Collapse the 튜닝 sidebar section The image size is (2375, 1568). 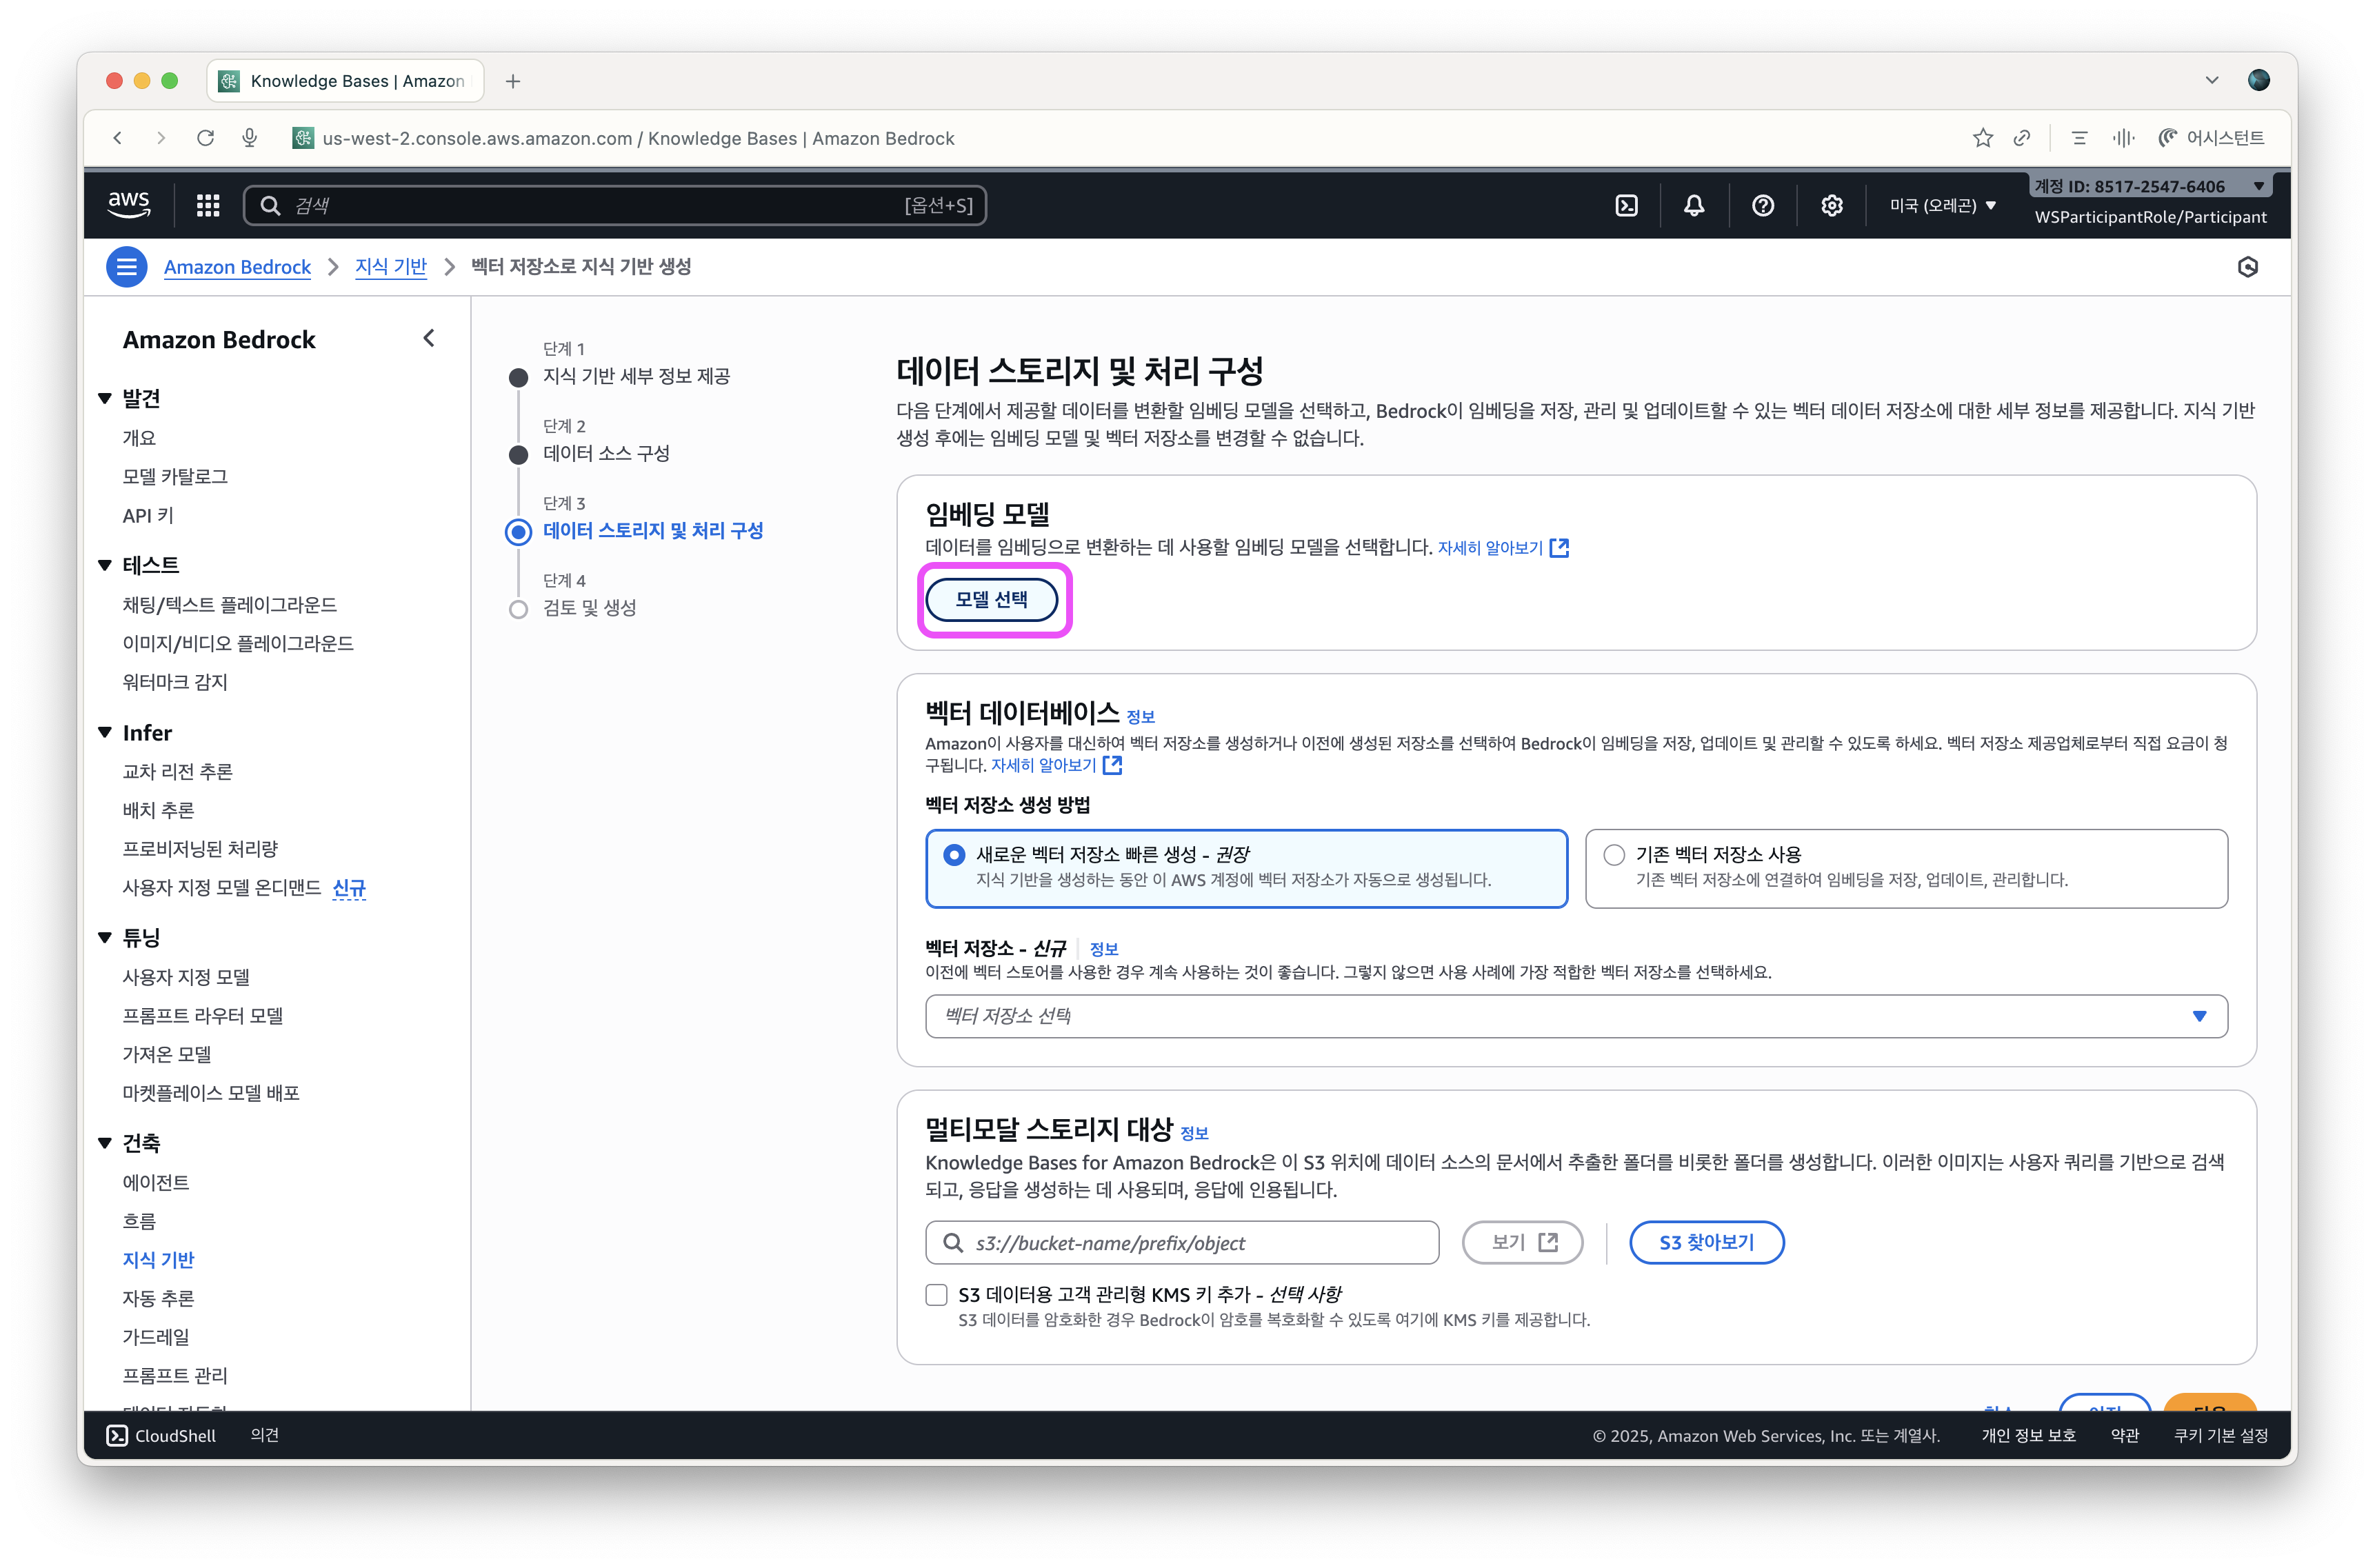click(x=105, y=937)
